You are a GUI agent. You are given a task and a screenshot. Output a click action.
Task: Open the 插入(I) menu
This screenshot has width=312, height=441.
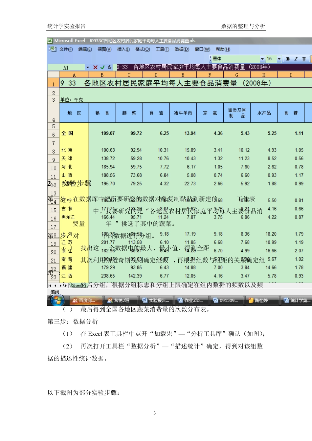pos(123,49)
